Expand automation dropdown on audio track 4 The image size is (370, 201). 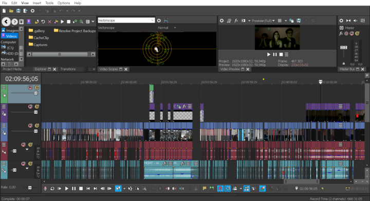pyautogui.click(x=27, y=149)
